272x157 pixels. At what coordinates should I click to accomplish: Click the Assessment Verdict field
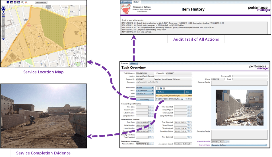183,144
